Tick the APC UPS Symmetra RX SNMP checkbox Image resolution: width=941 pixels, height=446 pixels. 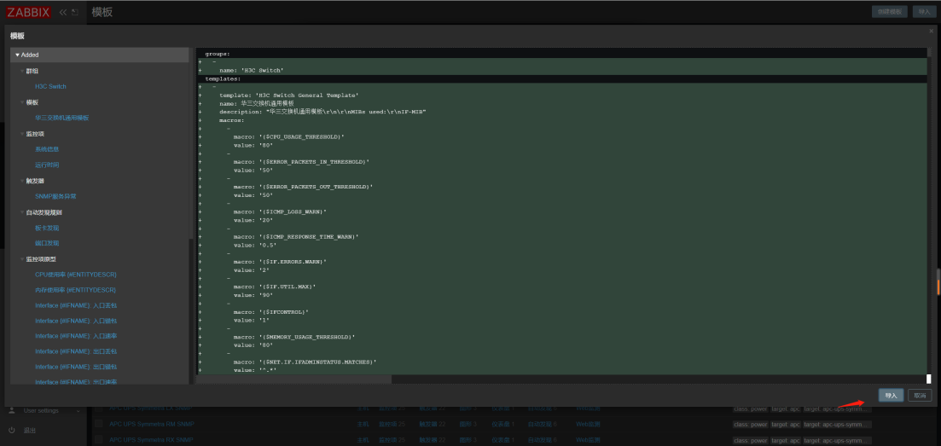click(98, 439)
